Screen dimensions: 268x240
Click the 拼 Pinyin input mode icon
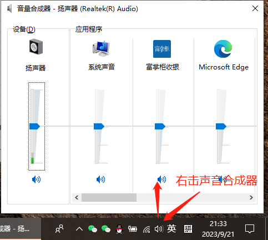[188, 229]
